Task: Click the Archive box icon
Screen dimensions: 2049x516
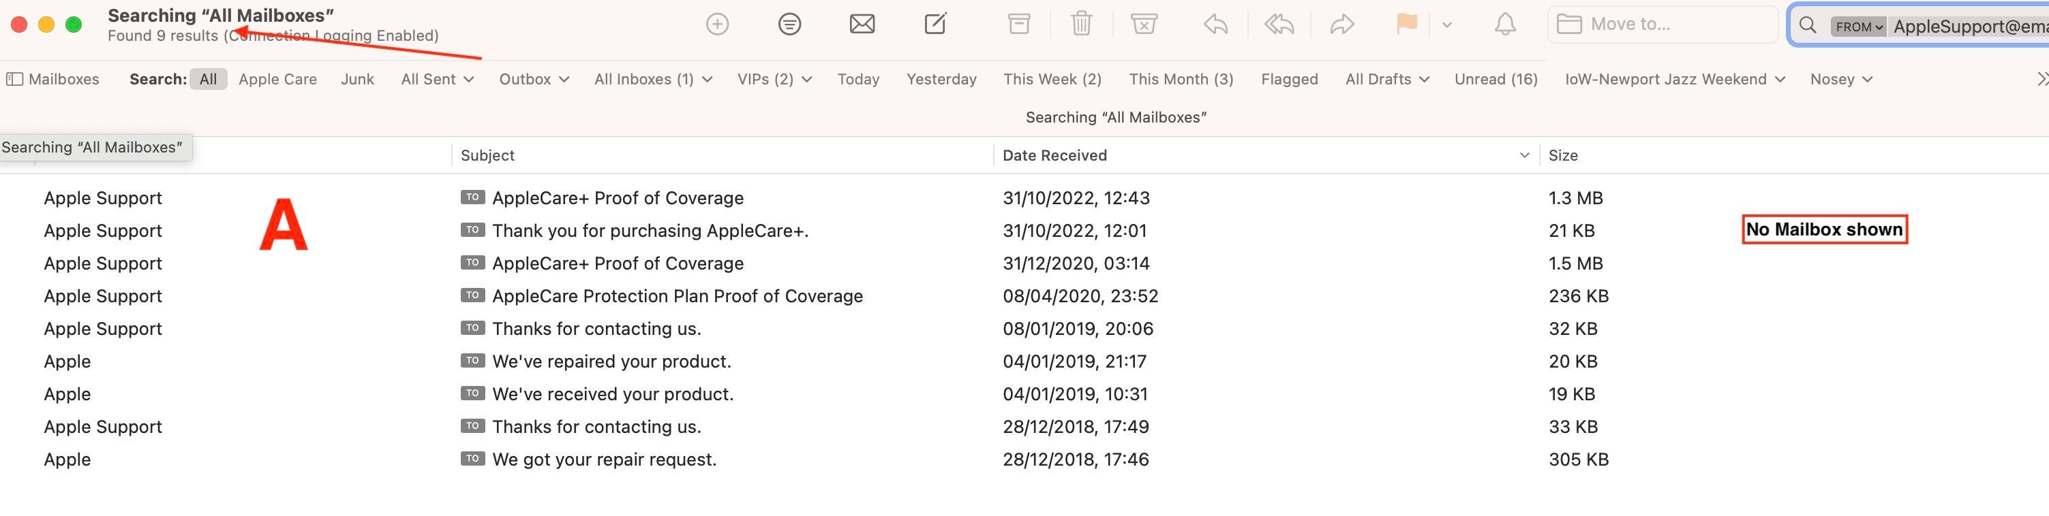Action: [1019, 24]
